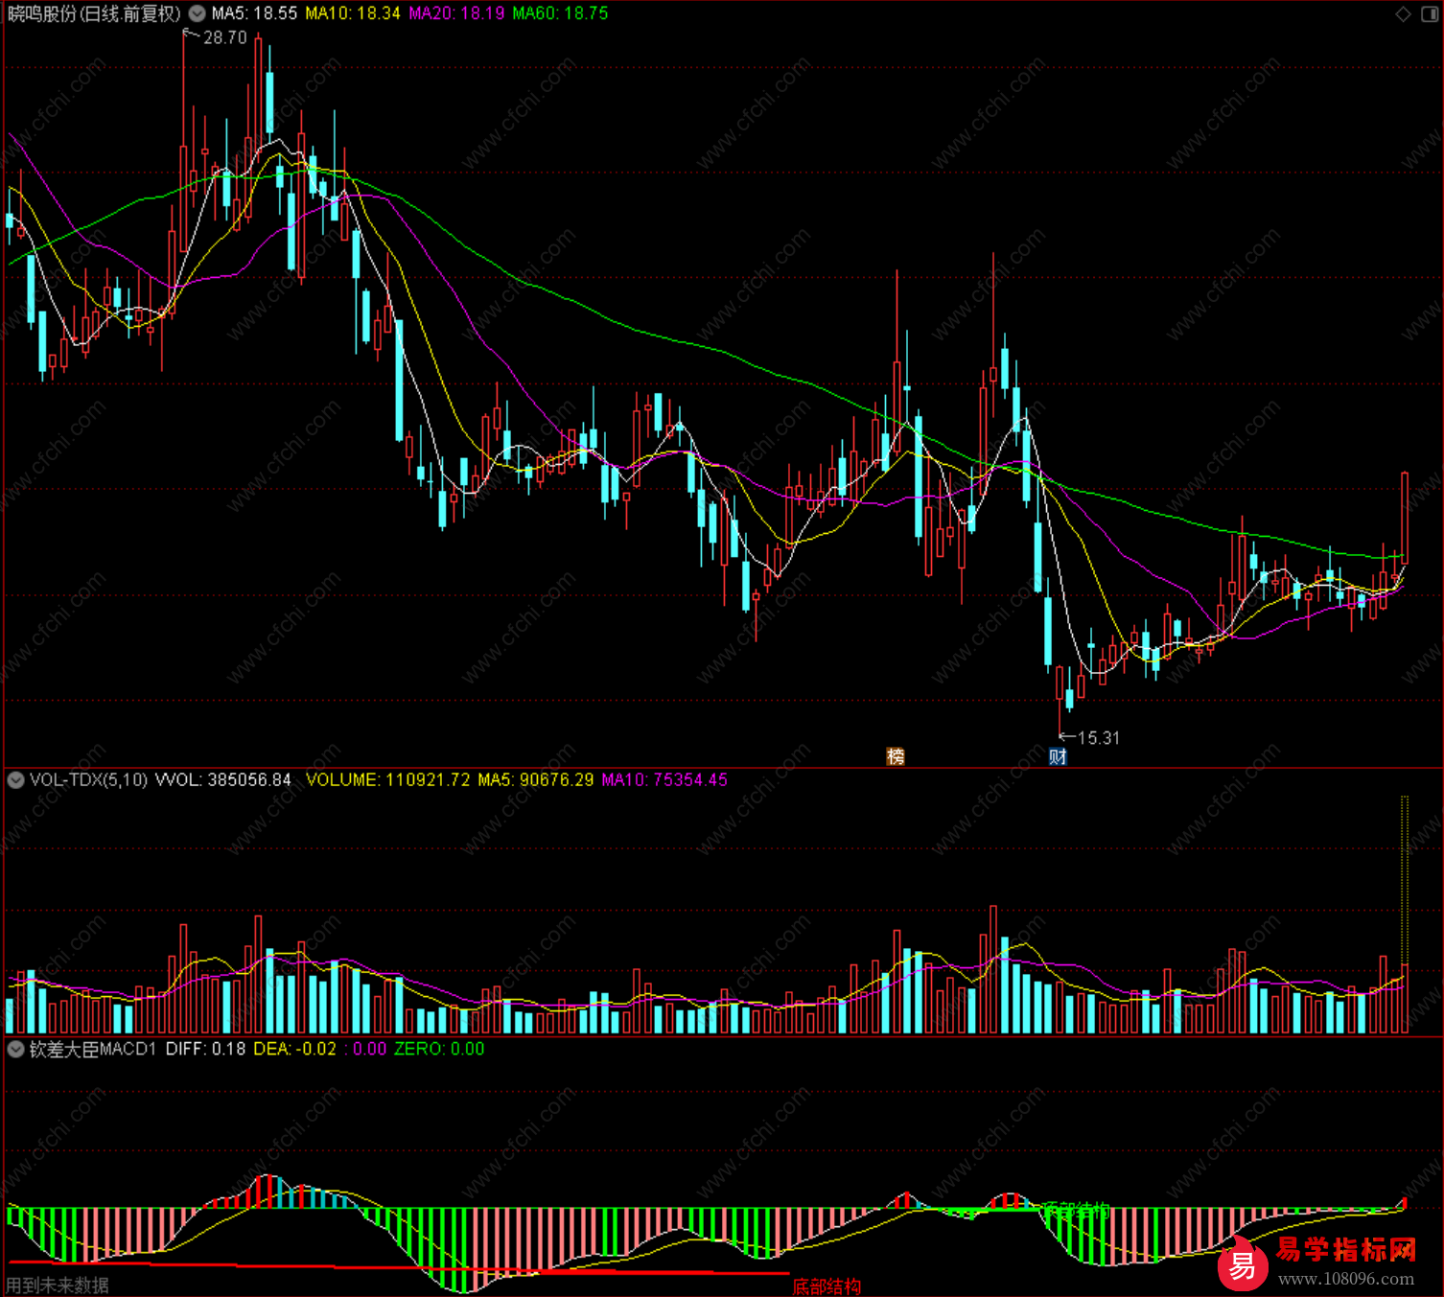1444x1297 pixels.
Task: Click the MA5: 18.55 legend label
Action: (x=254, y=13)
